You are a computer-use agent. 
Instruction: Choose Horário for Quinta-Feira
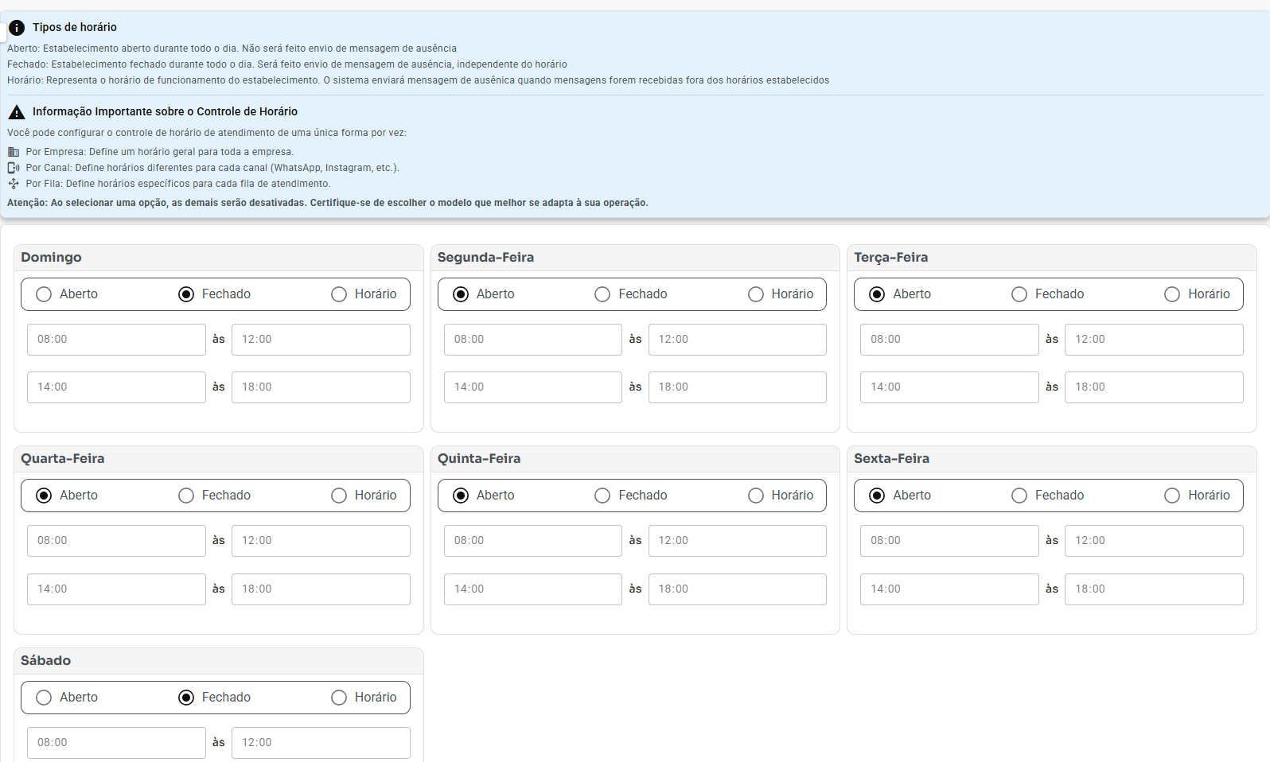(x=756, y=496)
